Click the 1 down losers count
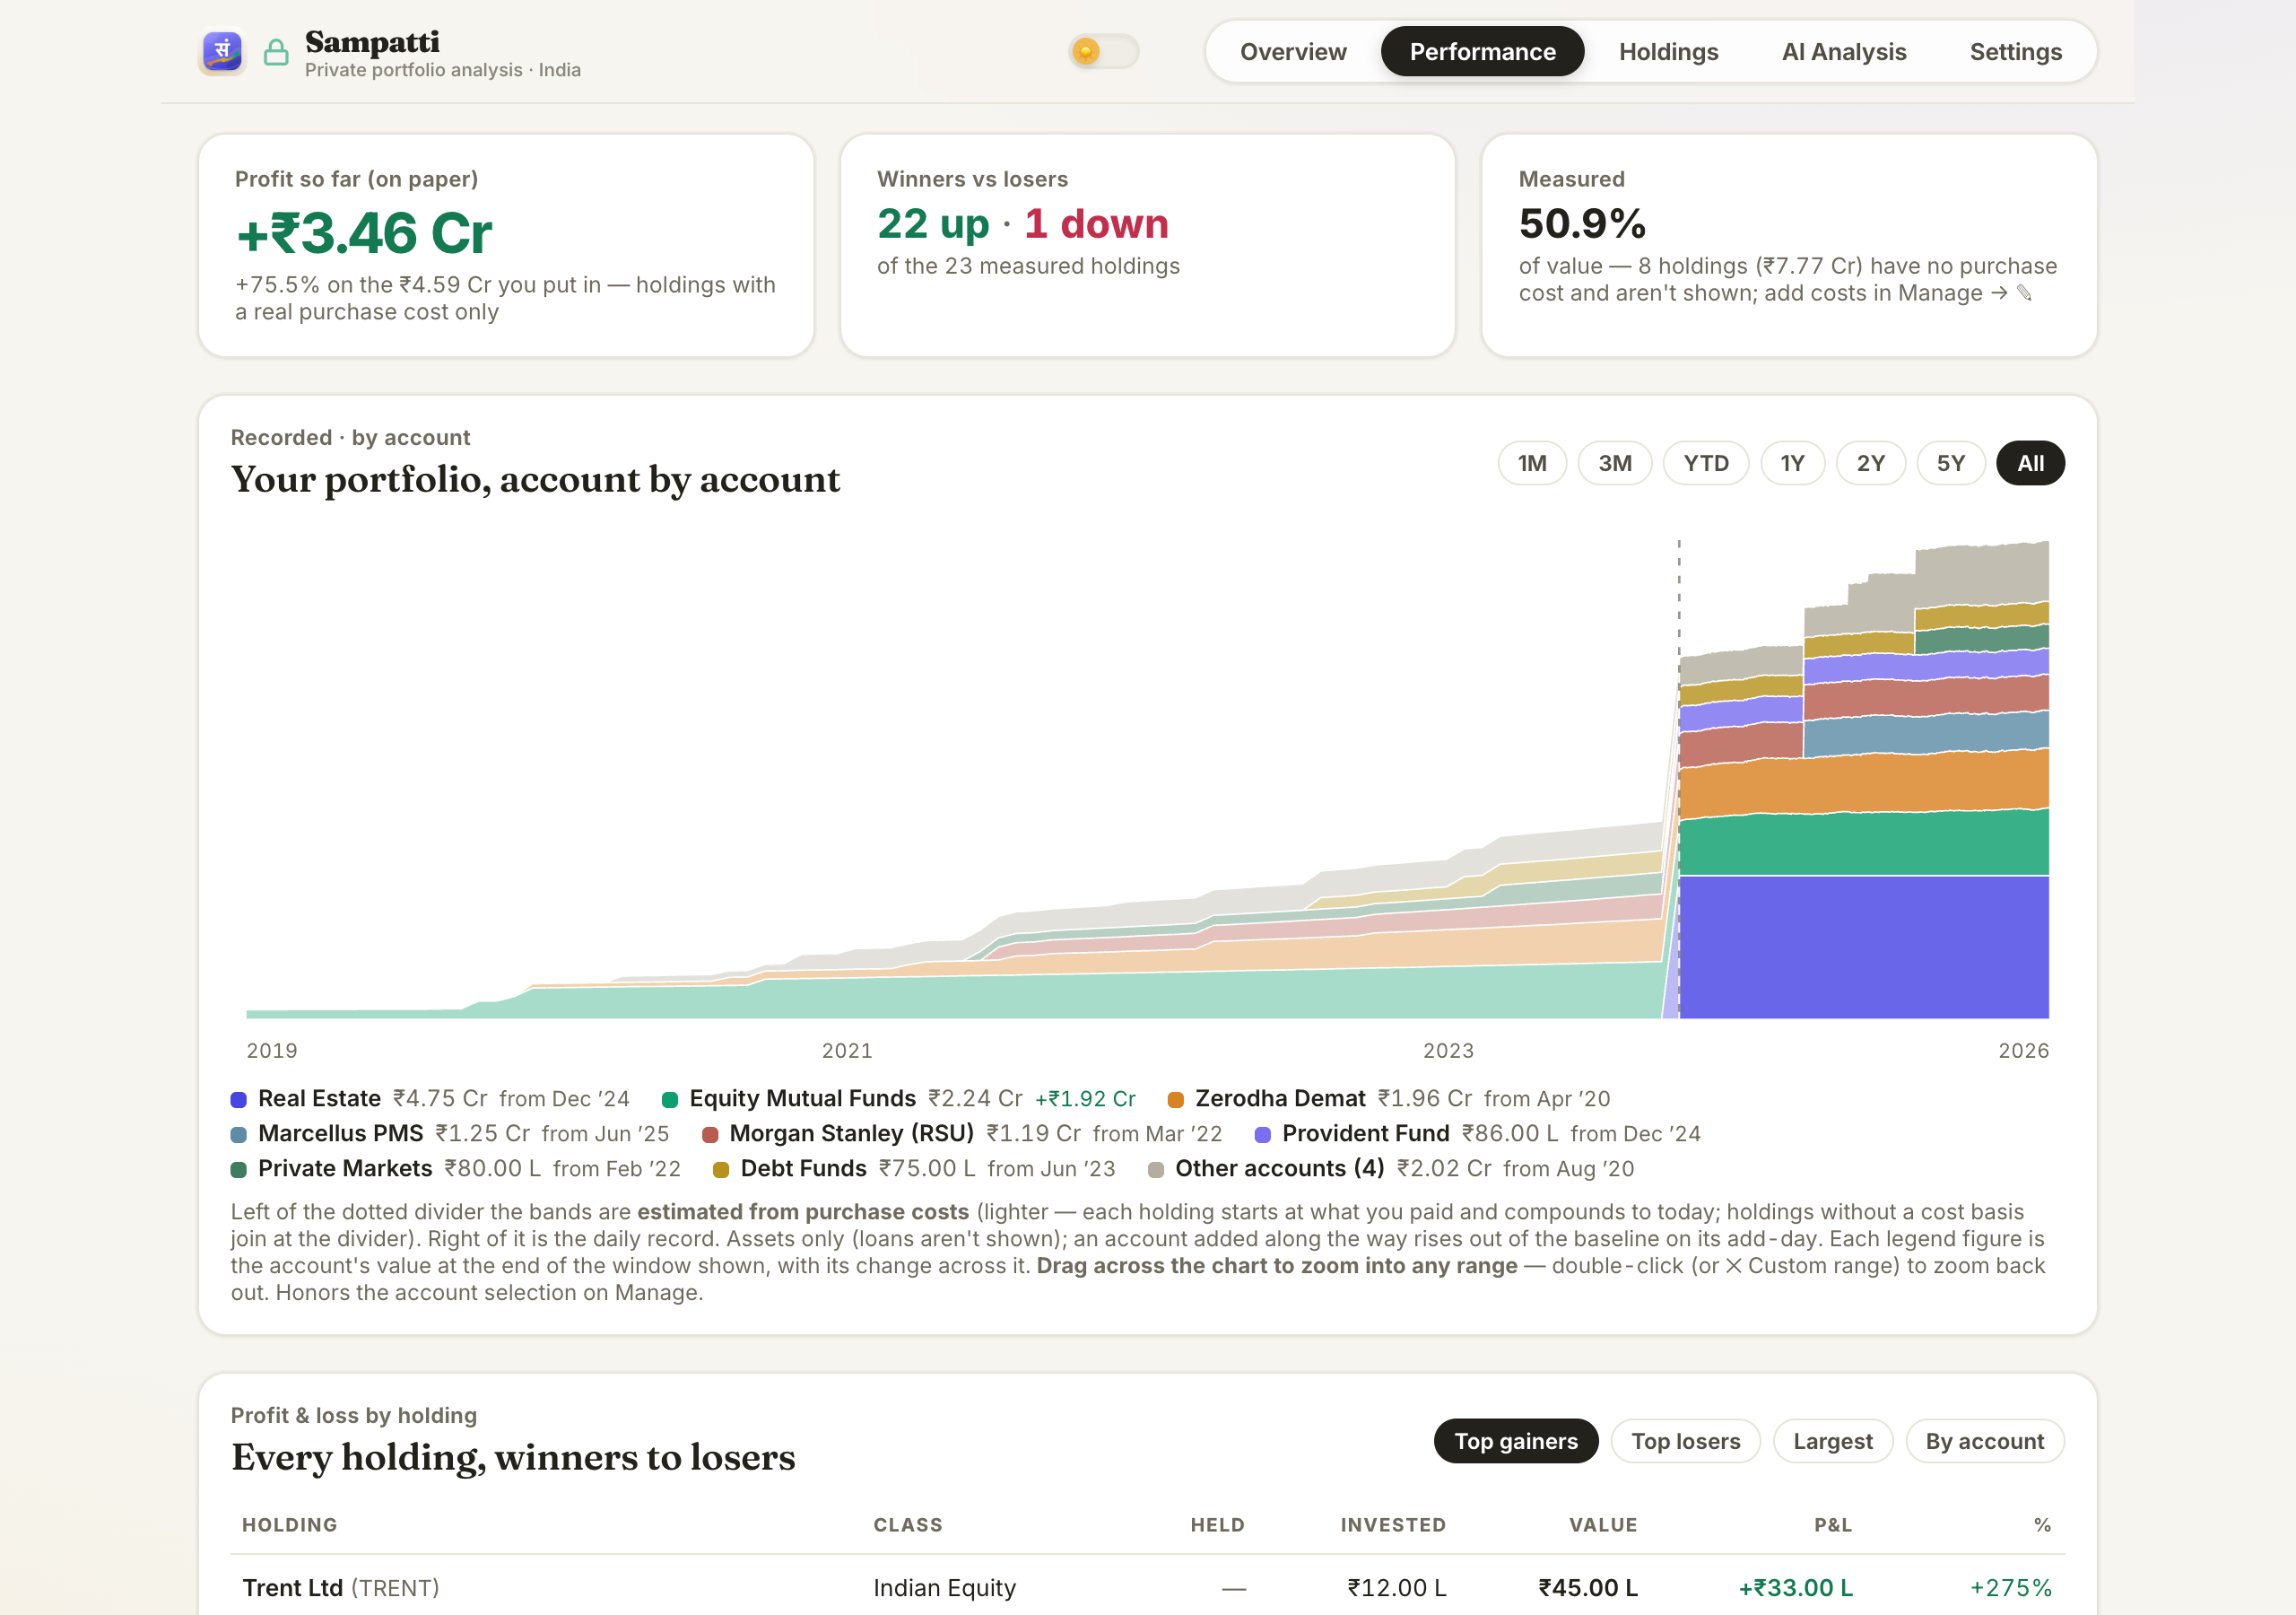Viewport: 2296px width, 1615px height. click(x=1096, y=223)
